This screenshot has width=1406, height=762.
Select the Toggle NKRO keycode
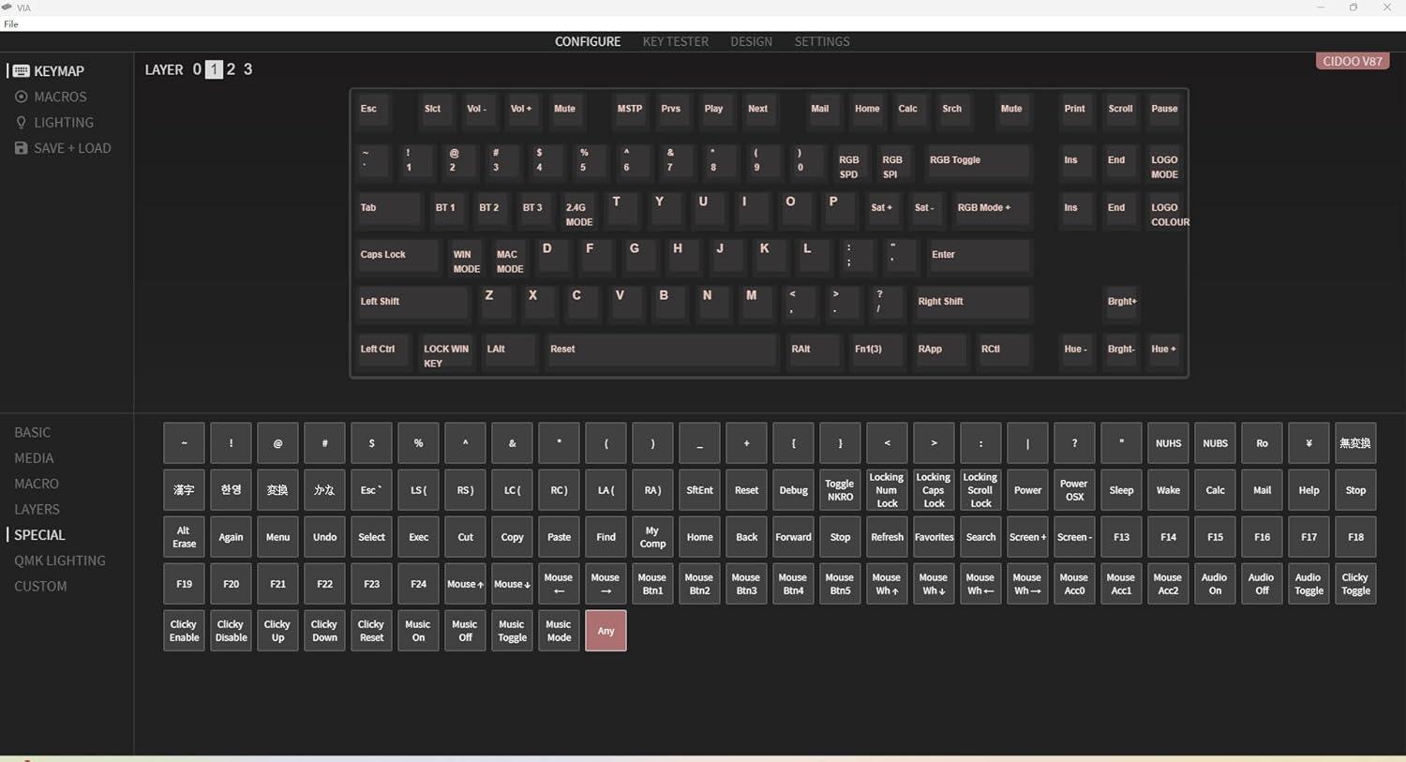[x=840, y=490]
